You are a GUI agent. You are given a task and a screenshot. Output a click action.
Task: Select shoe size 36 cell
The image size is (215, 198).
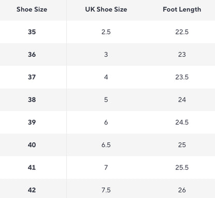(x=32, y=55)
